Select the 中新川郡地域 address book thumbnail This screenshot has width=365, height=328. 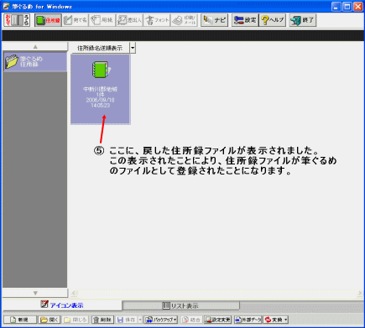101,89
